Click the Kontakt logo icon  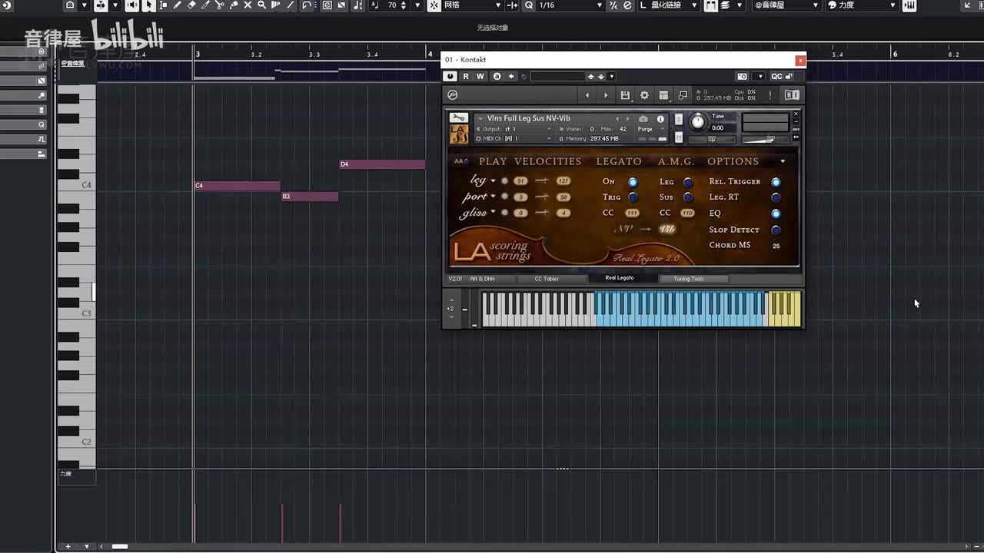coord(453,95)
